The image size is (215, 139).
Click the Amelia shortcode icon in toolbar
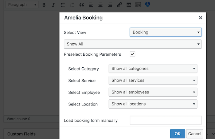[x=148, y=5]
